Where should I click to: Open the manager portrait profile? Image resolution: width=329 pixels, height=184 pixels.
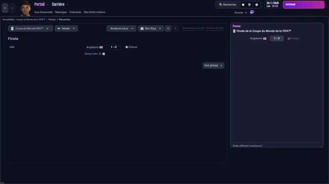(x=25, y=9)
